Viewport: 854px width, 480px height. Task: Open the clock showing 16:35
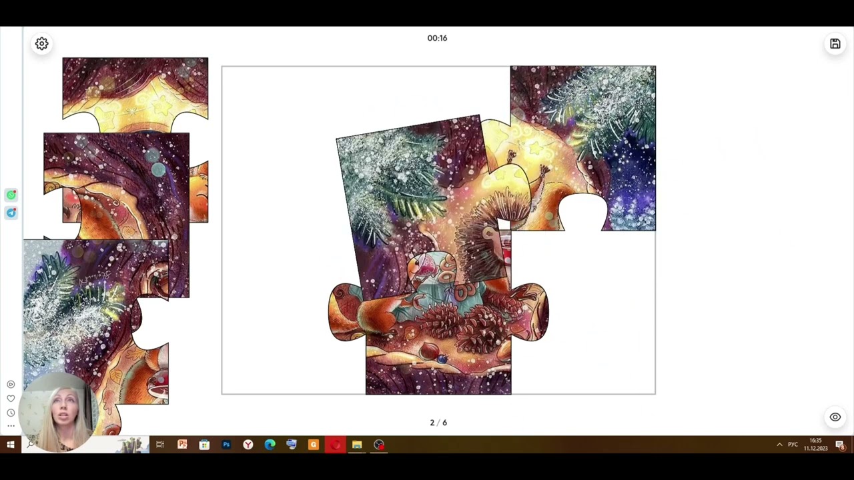pyautogui.click(x=815, y=445)
